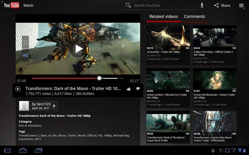This screenshot has height=155, width=249.
Task: Open the overflow menu icon
Action: (241, 5)
